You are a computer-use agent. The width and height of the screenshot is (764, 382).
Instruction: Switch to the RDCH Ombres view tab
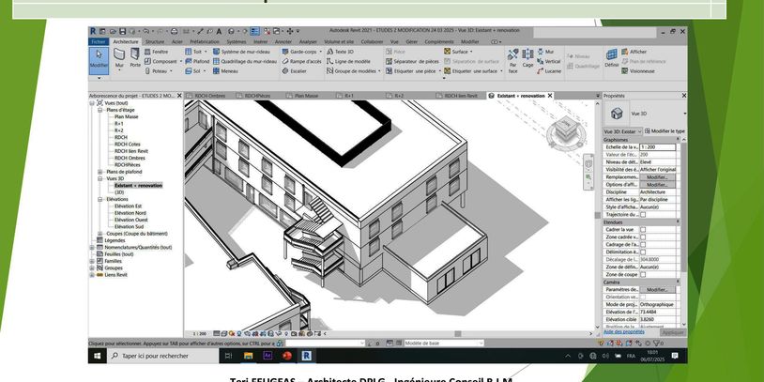click(209, 96)
